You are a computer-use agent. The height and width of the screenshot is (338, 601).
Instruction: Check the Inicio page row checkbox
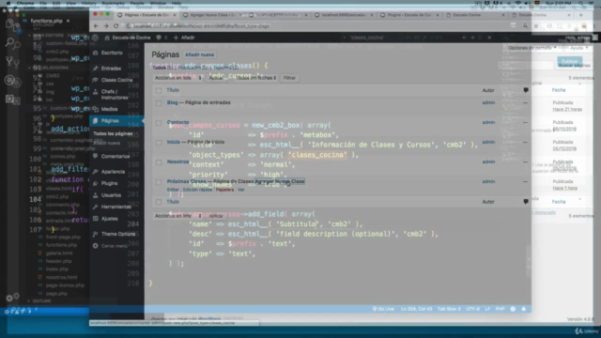159,143
